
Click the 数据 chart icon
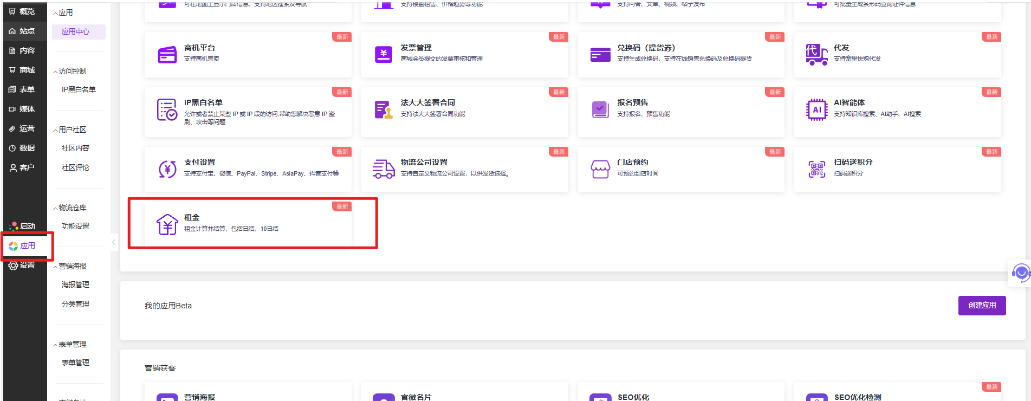12,148
